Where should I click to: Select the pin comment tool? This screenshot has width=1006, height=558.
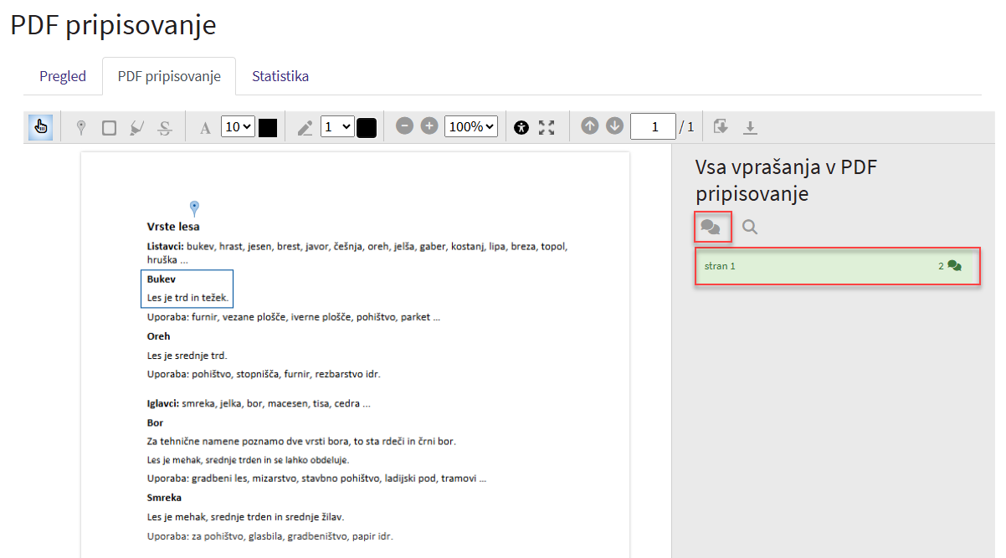pyautogui.click(x=81, y=127)
